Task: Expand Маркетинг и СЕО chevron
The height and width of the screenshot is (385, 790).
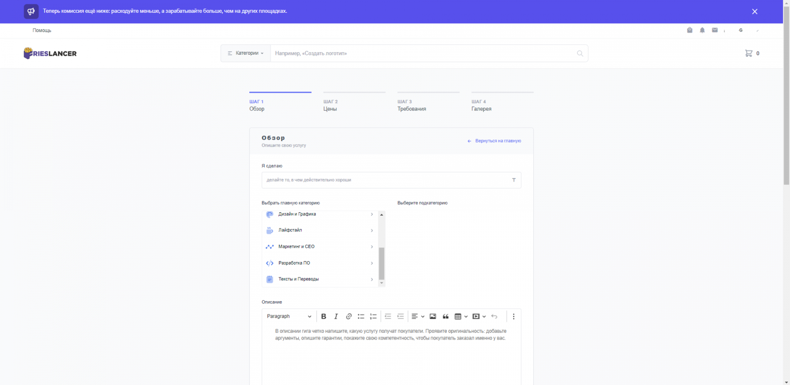Action: pos(372,247)
